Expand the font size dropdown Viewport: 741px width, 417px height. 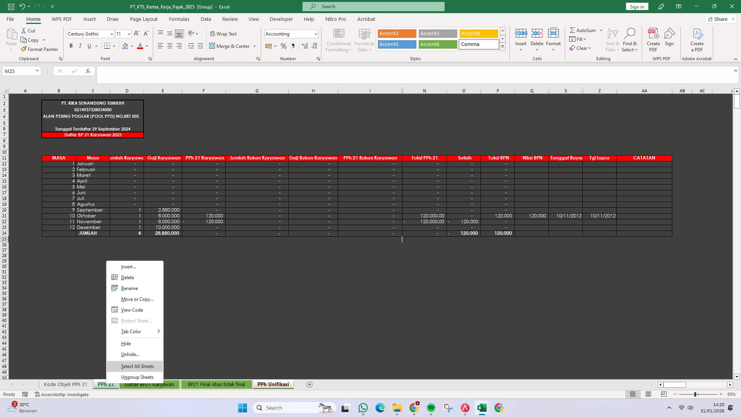(129, 34)
